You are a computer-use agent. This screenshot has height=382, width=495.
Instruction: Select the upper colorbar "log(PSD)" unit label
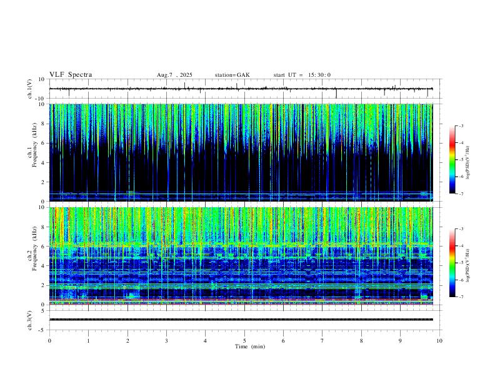click(x=467, y=162)
